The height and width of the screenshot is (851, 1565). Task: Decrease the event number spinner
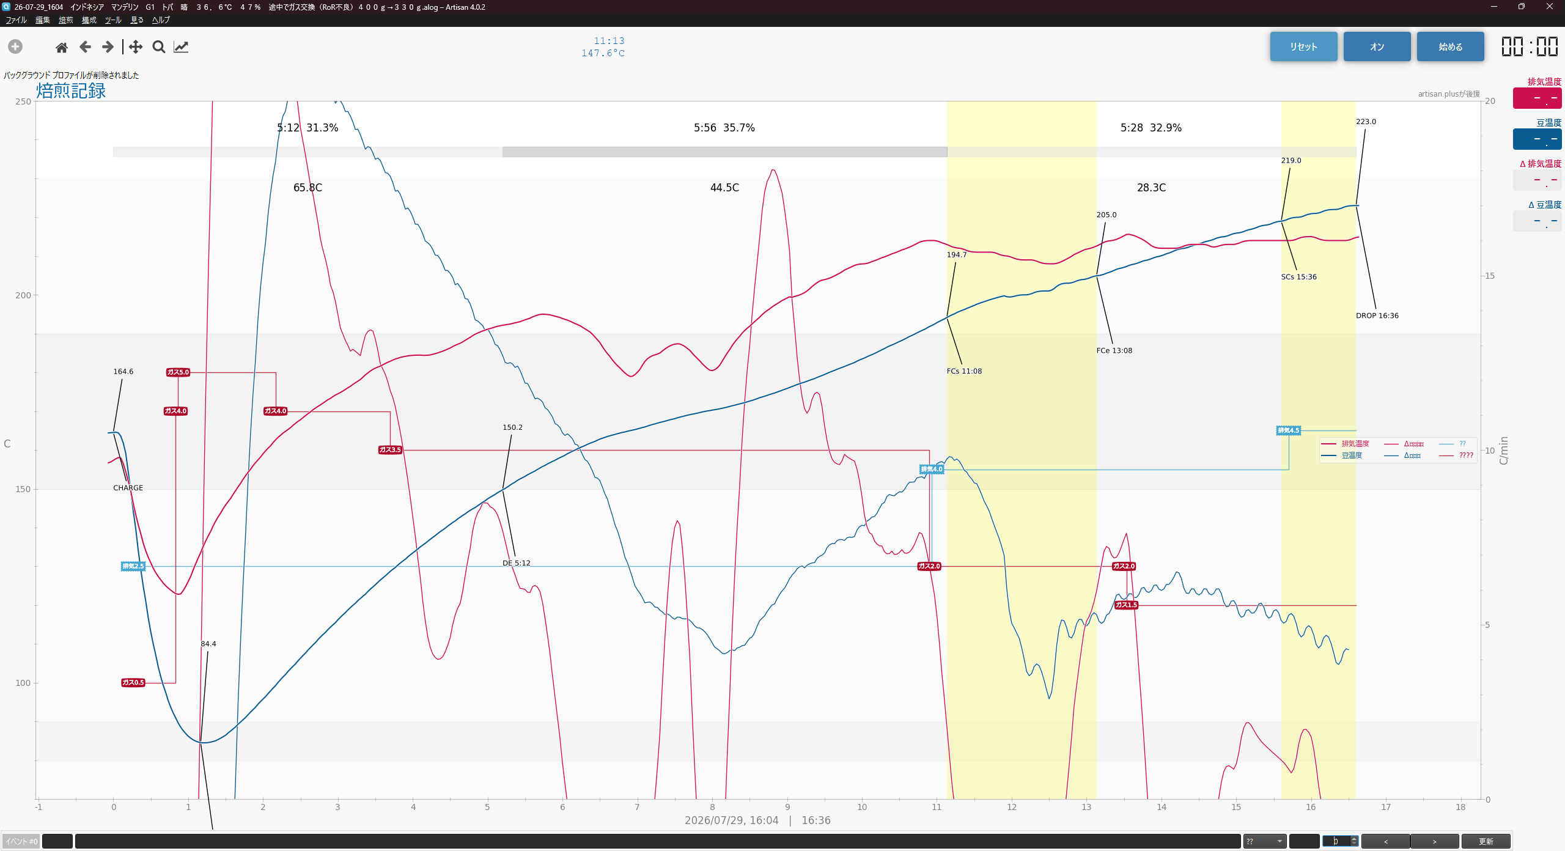[1354, 844]
